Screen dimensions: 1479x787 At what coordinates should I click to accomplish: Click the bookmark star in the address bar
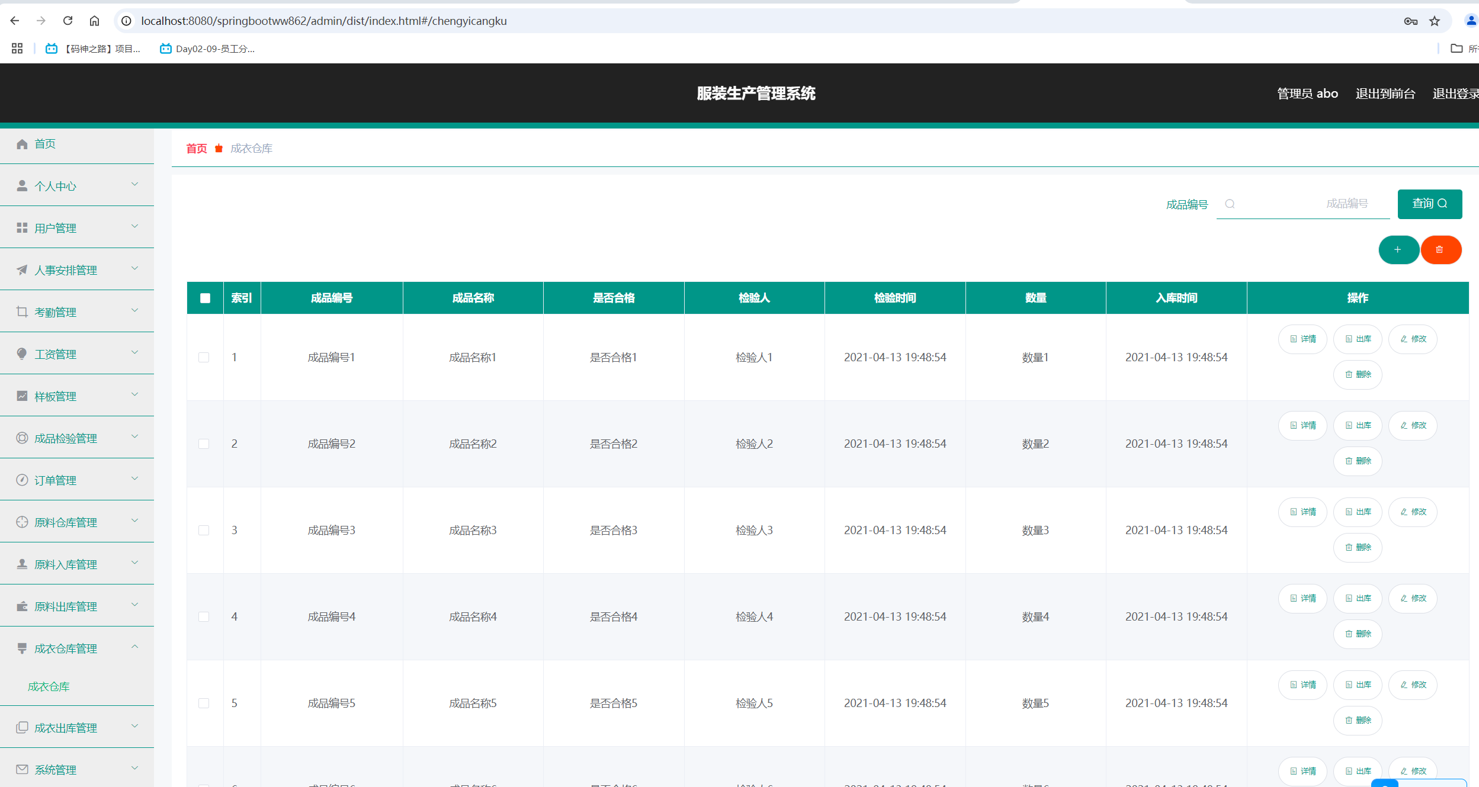(1434, 21)
